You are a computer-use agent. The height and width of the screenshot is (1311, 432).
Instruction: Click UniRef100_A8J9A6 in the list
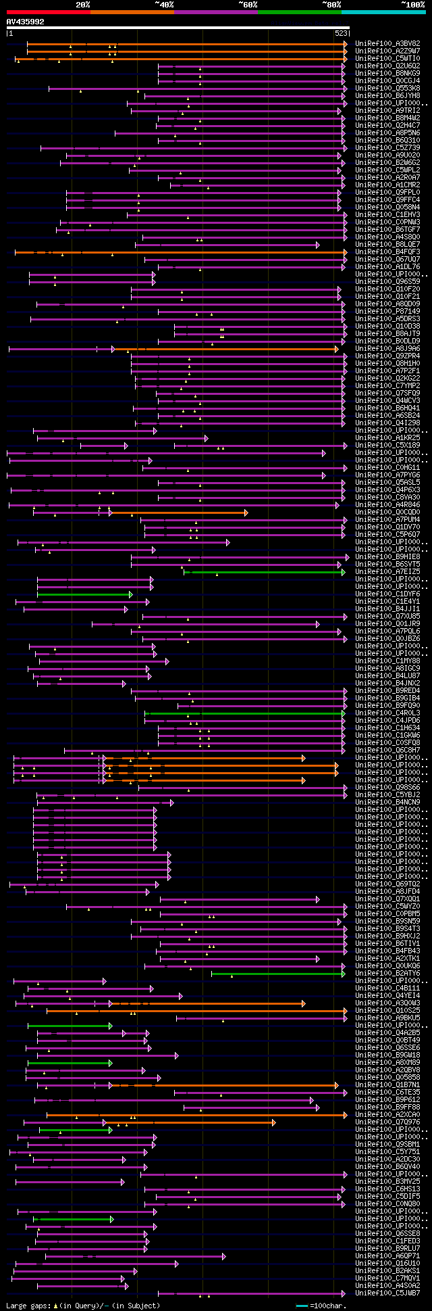pyautogui.click(x=387, y=348)
